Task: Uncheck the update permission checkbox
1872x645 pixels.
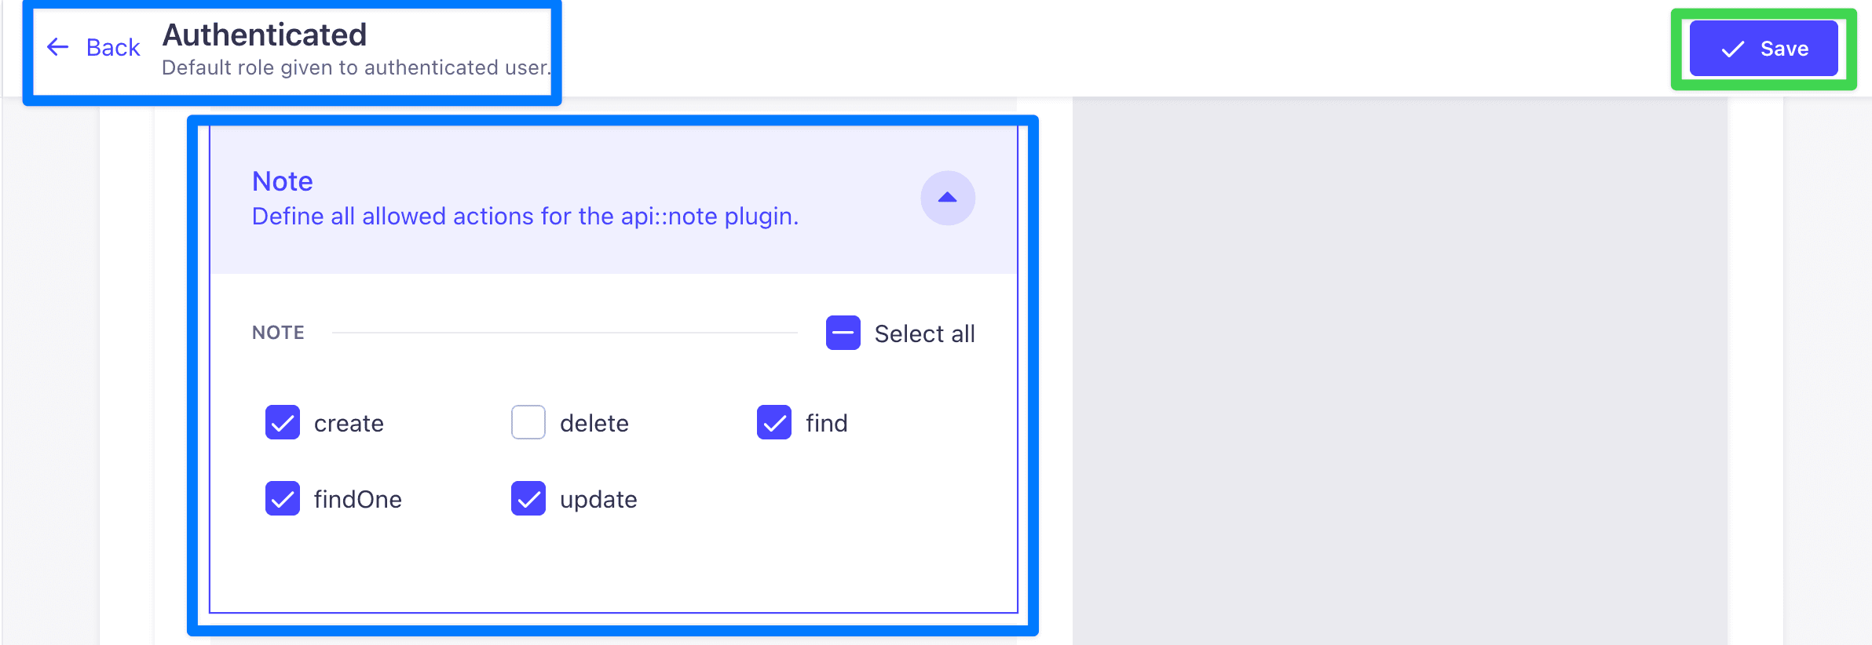Action: 528,498
